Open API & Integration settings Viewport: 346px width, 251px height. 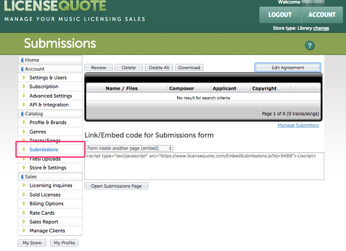(x=49, y=105)
